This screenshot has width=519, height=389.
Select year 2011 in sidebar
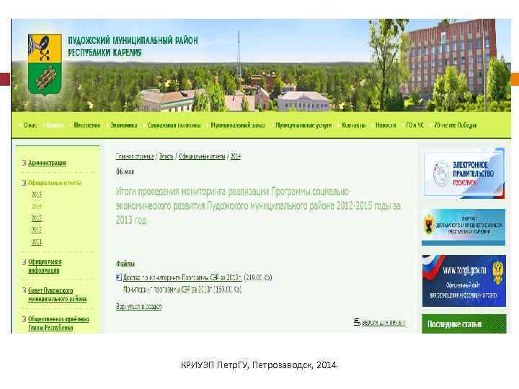tap(37, 242)
